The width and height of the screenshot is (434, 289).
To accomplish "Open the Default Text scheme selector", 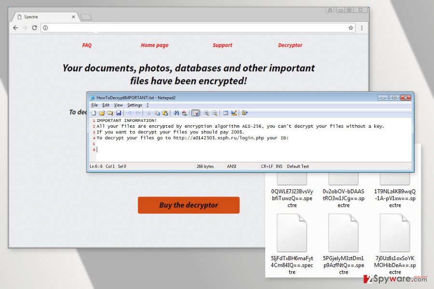I will [298, 166].
